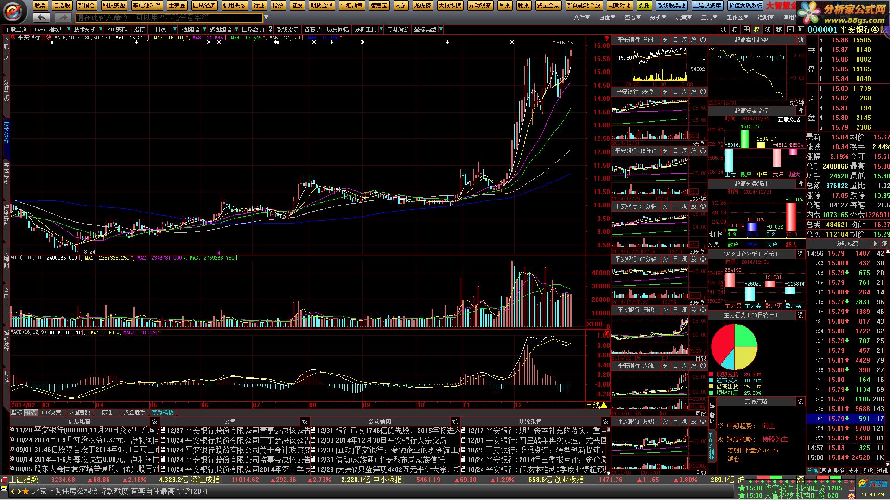The image size is (890, 500).
Task: Click the forward arrow navigation button
Action: (x=63, y=18)
